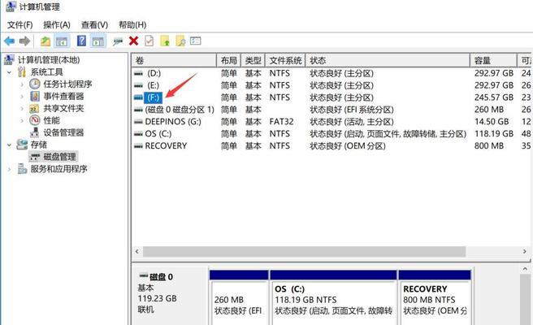The width and height of the screenshot is (533, 325).
Task: Click the Forward arrow toolbar icon
Action: tap(25, 41)
